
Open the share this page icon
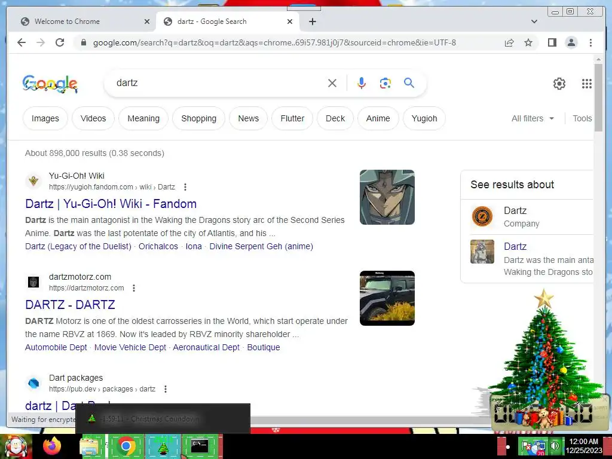[509, 42]
